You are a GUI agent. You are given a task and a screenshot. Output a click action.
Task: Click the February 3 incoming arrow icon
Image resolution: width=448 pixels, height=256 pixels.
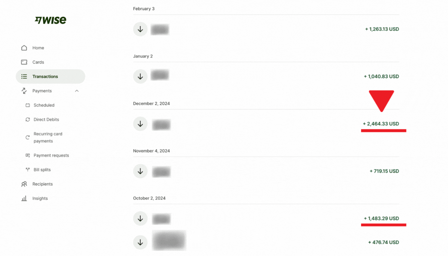coord(140,29)
